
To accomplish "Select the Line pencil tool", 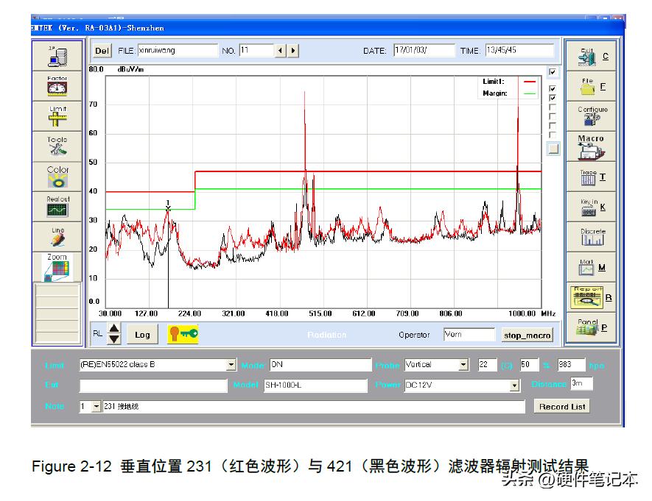I will [x=57, y=237].
